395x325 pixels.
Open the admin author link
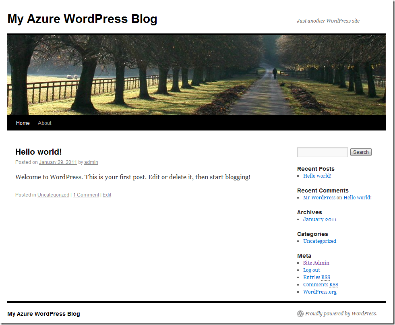tap(91, 162)
